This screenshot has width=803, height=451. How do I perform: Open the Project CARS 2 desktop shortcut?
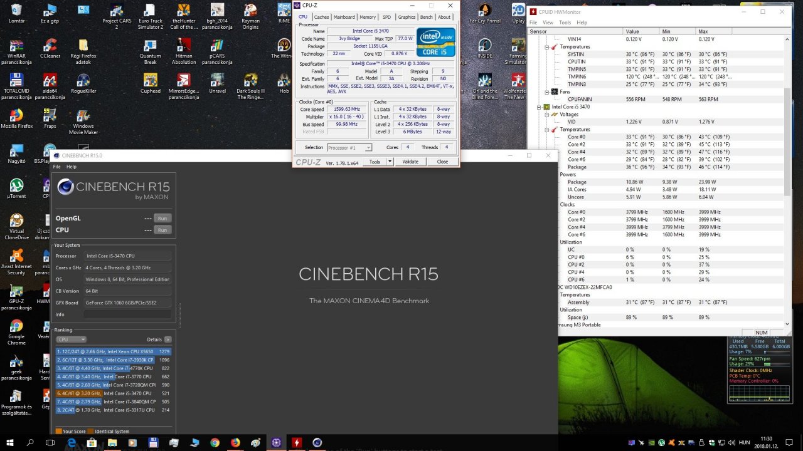117,16
